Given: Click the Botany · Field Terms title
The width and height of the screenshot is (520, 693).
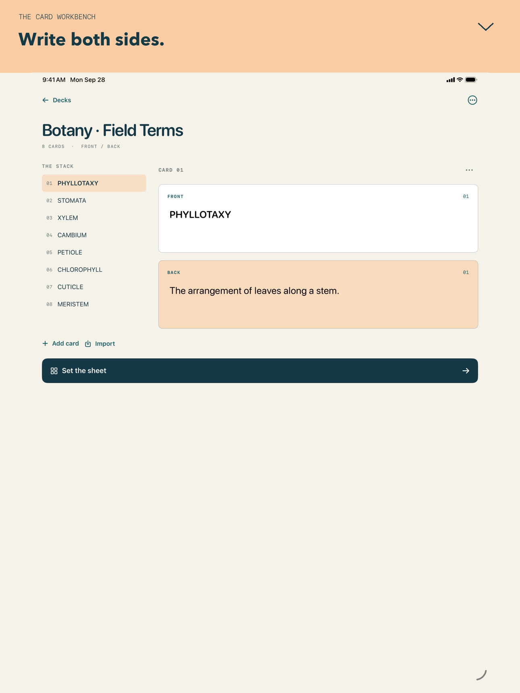Looking at the screenshot, I should [x=112, y=131].
